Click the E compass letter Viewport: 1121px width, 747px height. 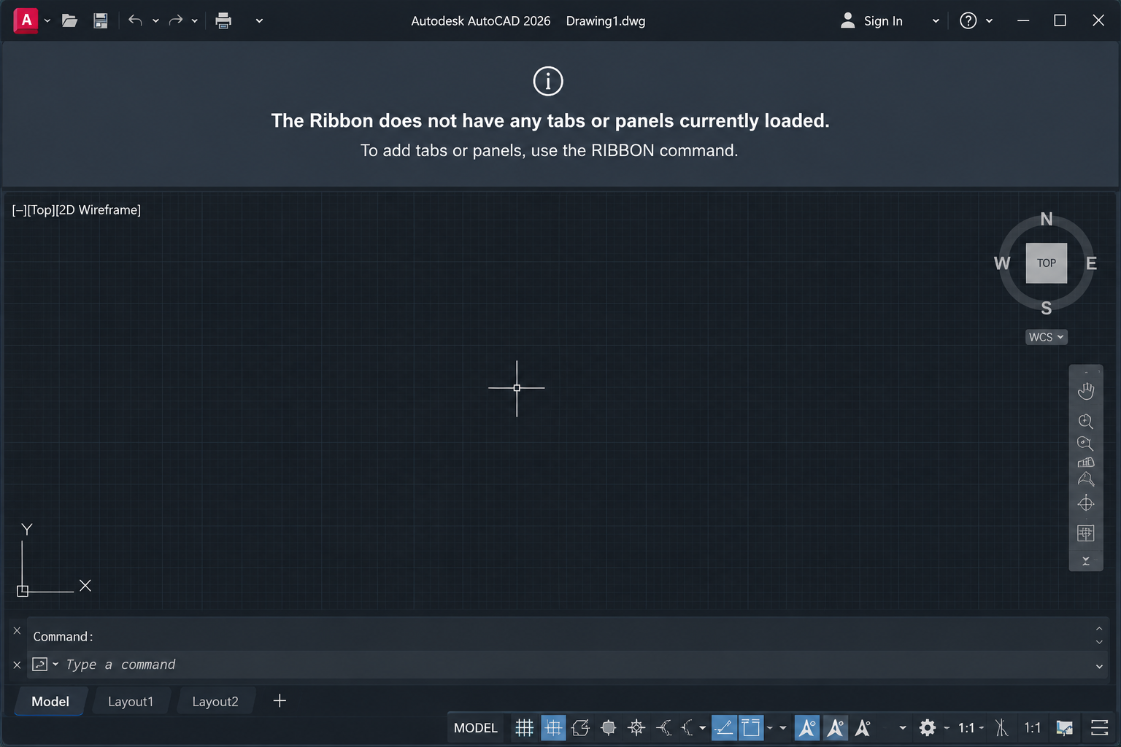(1091, 263)
